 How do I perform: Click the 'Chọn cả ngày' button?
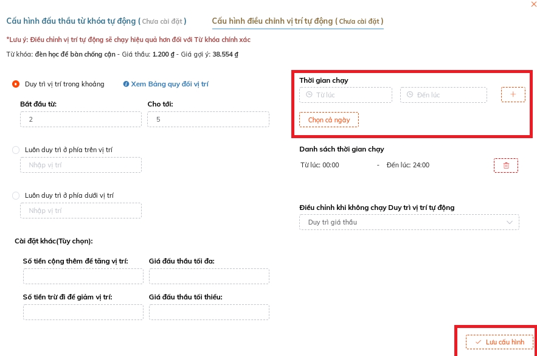point(328,120)
